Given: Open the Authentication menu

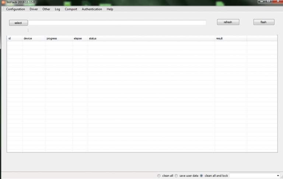Looking at the screenshot, I should coord(92,9).
